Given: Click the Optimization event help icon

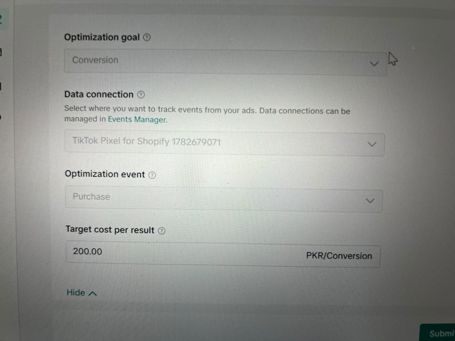Looking at the screenshot, I should pos(152,175).
